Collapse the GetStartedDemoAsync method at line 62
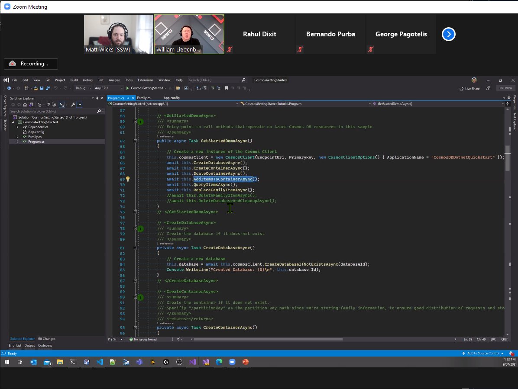The image size is (518, 389). (x=136, y=141)
